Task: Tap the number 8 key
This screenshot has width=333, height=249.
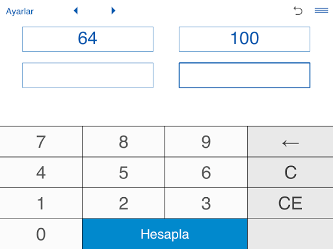Action: [x=124, y=142]
